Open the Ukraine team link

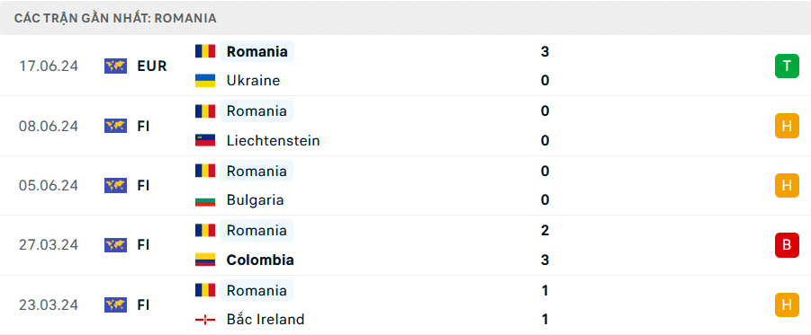pos(253,81)
